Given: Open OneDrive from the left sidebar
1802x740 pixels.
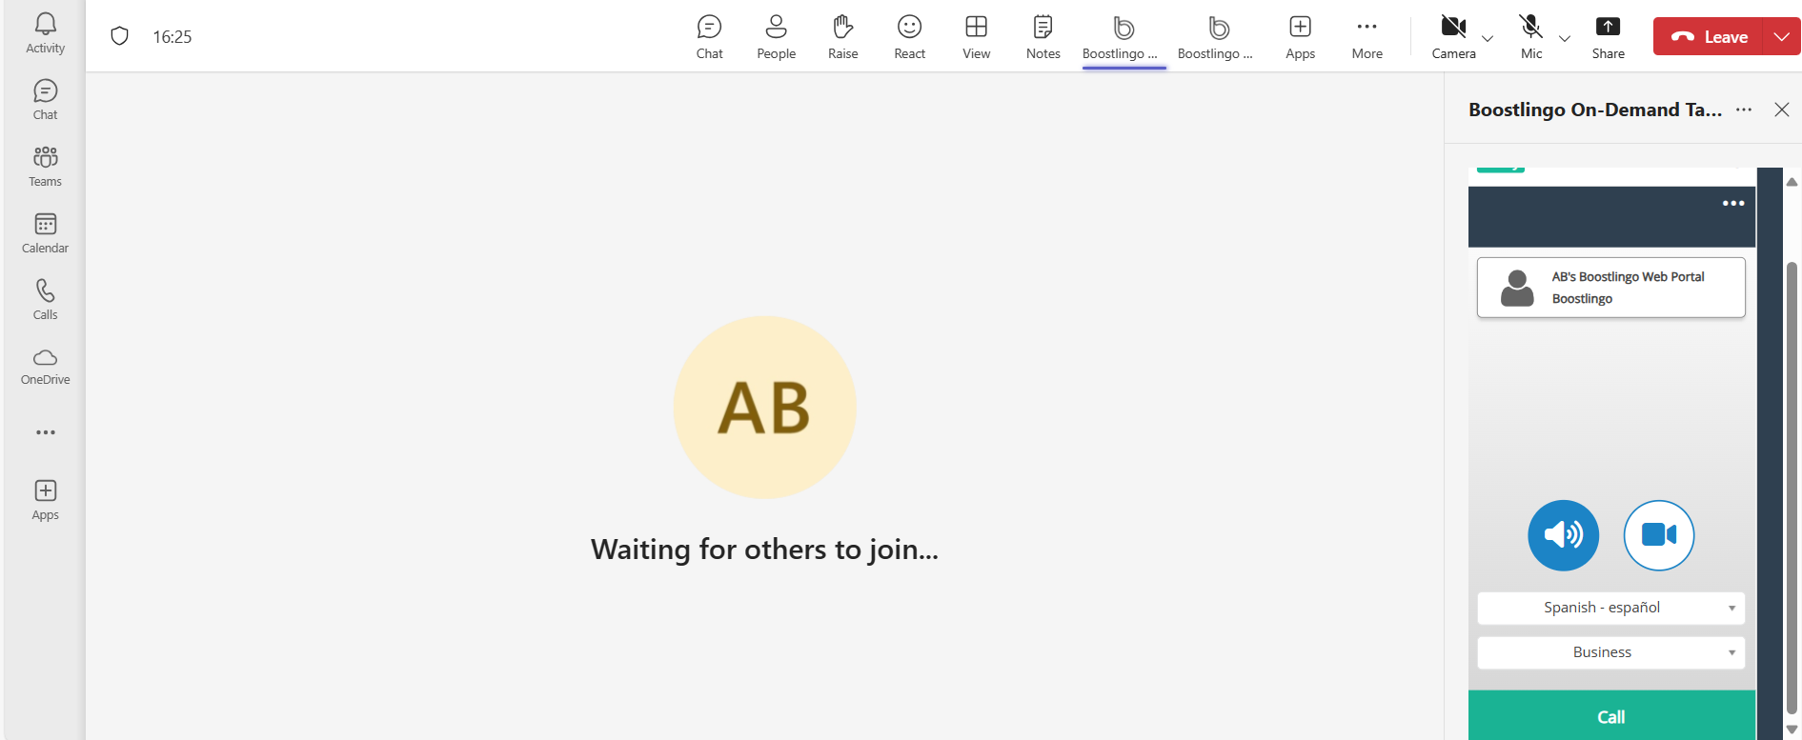Looking at the screenshot, I should click(x=45, y=366).
